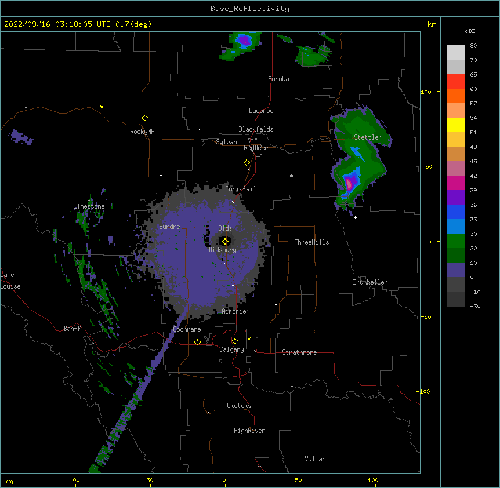Select the RockyMH label
Screen dimensions: 500x488
tap(142, 132)
